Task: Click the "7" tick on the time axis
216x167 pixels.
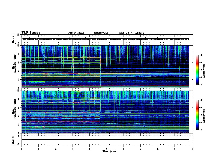Action: pyautogui.click(x=141, y=149)
